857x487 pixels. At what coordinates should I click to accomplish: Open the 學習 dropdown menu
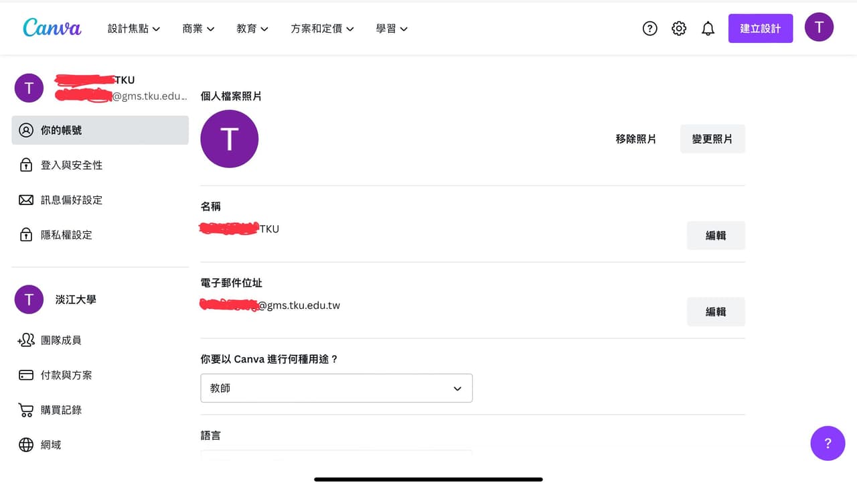click(392, 28)
